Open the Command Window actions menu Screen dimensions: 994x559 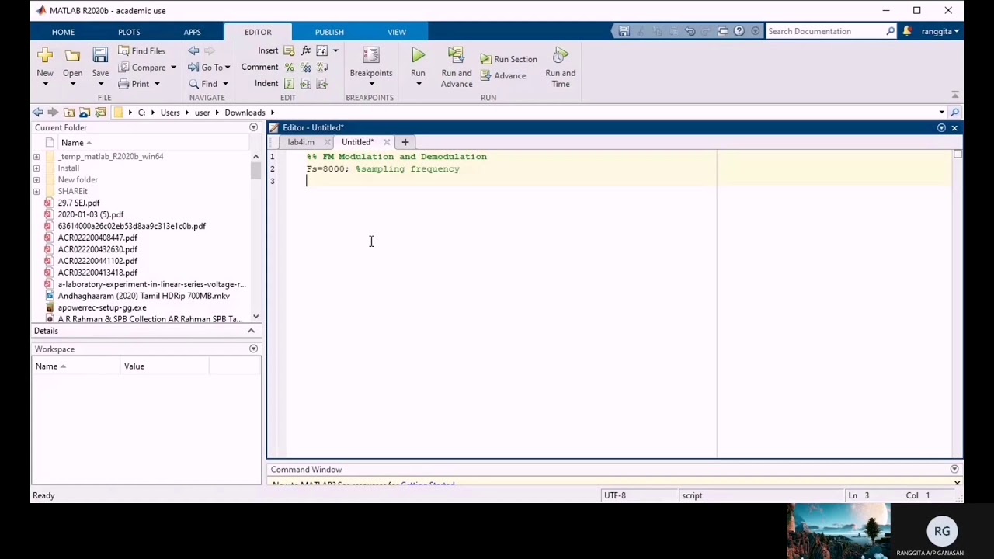click(954, 470)
